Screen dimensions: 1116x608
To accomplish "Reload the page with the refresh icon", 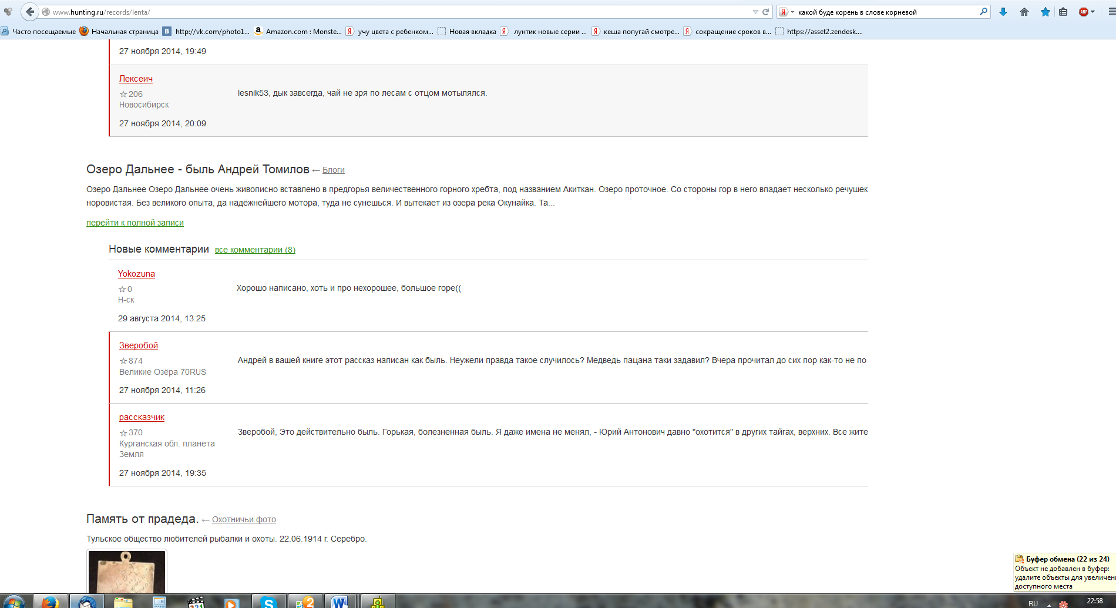I will click(x=766, y=12).
